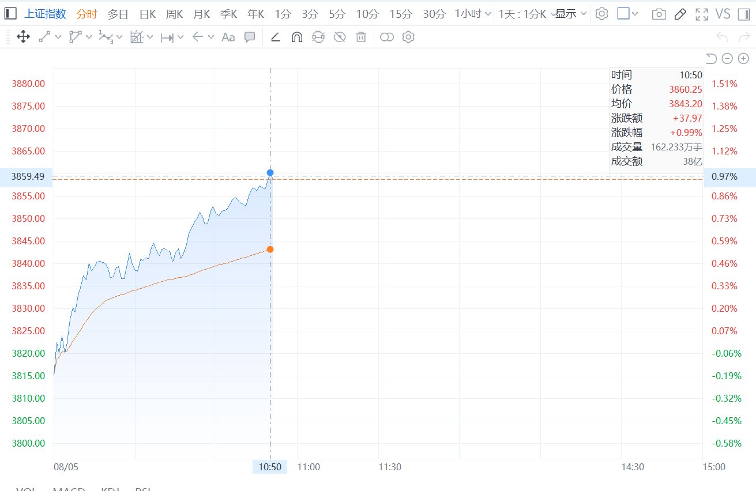Select the 10分 interval
Screen dimensions: 756x491
point(367,14)
